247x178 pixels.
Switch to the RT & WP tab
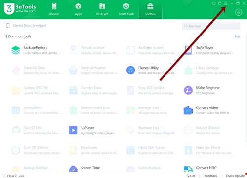pos(102,9)
